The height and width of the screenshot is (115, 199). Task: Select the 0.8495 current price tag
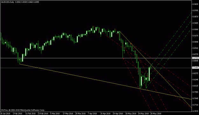(195, 68)
